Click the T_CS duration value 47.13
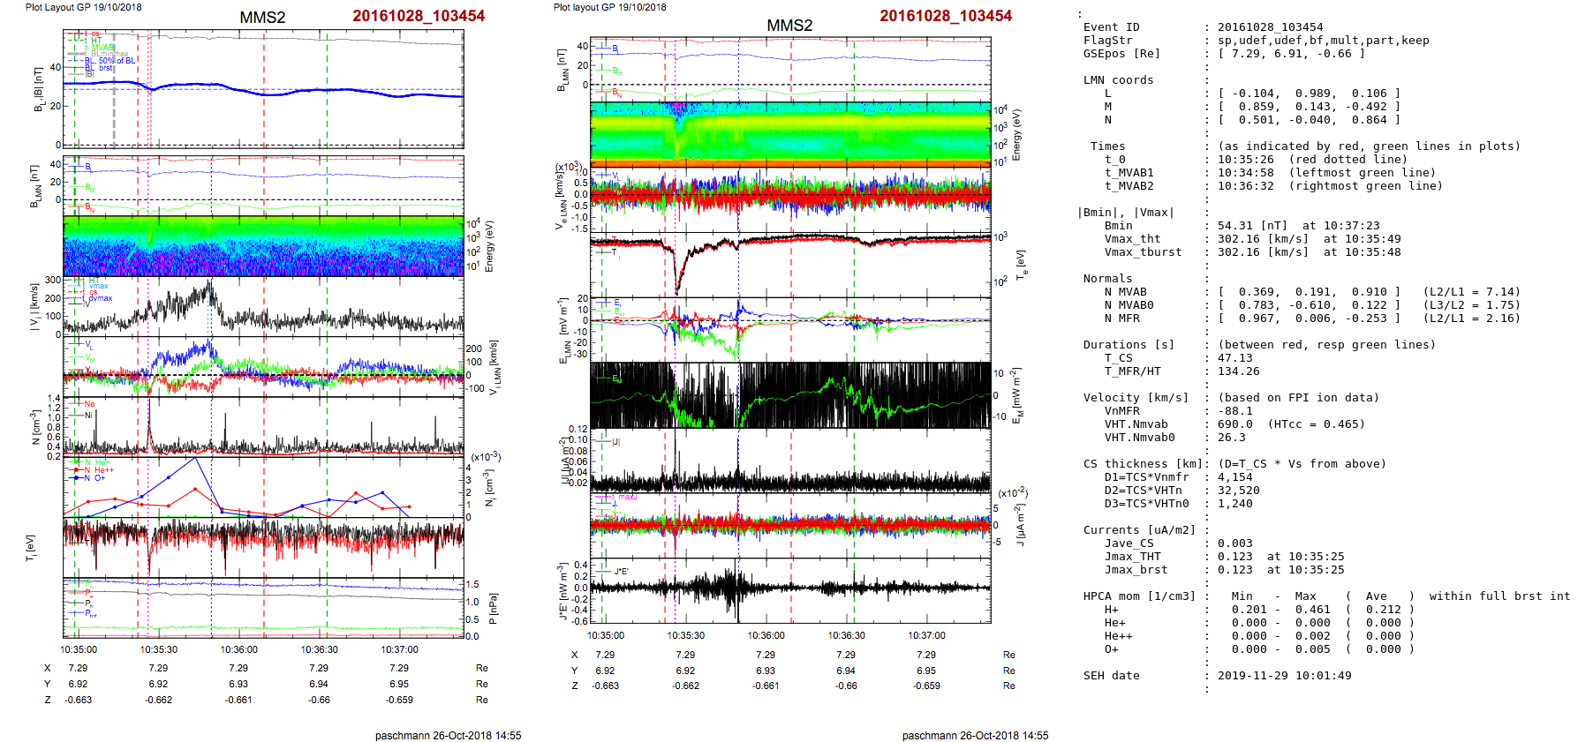Screen dimensions: 1593x742 [1234, 358]
